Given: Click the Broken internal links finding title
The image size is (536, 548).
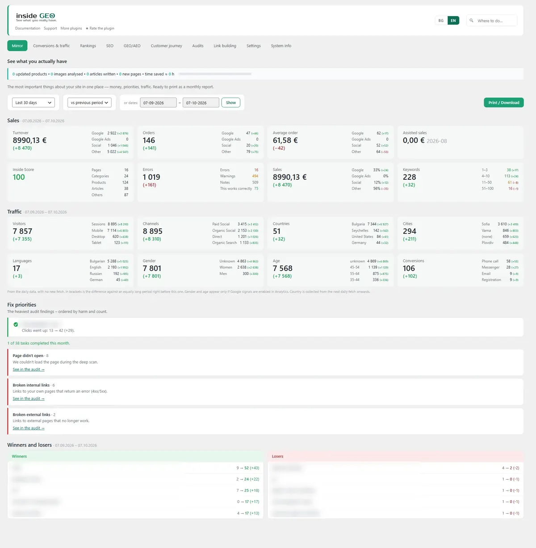Looking at the screenshot, I should point(31,385).
